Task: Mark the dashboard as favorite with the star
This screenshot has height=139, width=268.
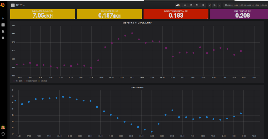Action: pos(185,5)
